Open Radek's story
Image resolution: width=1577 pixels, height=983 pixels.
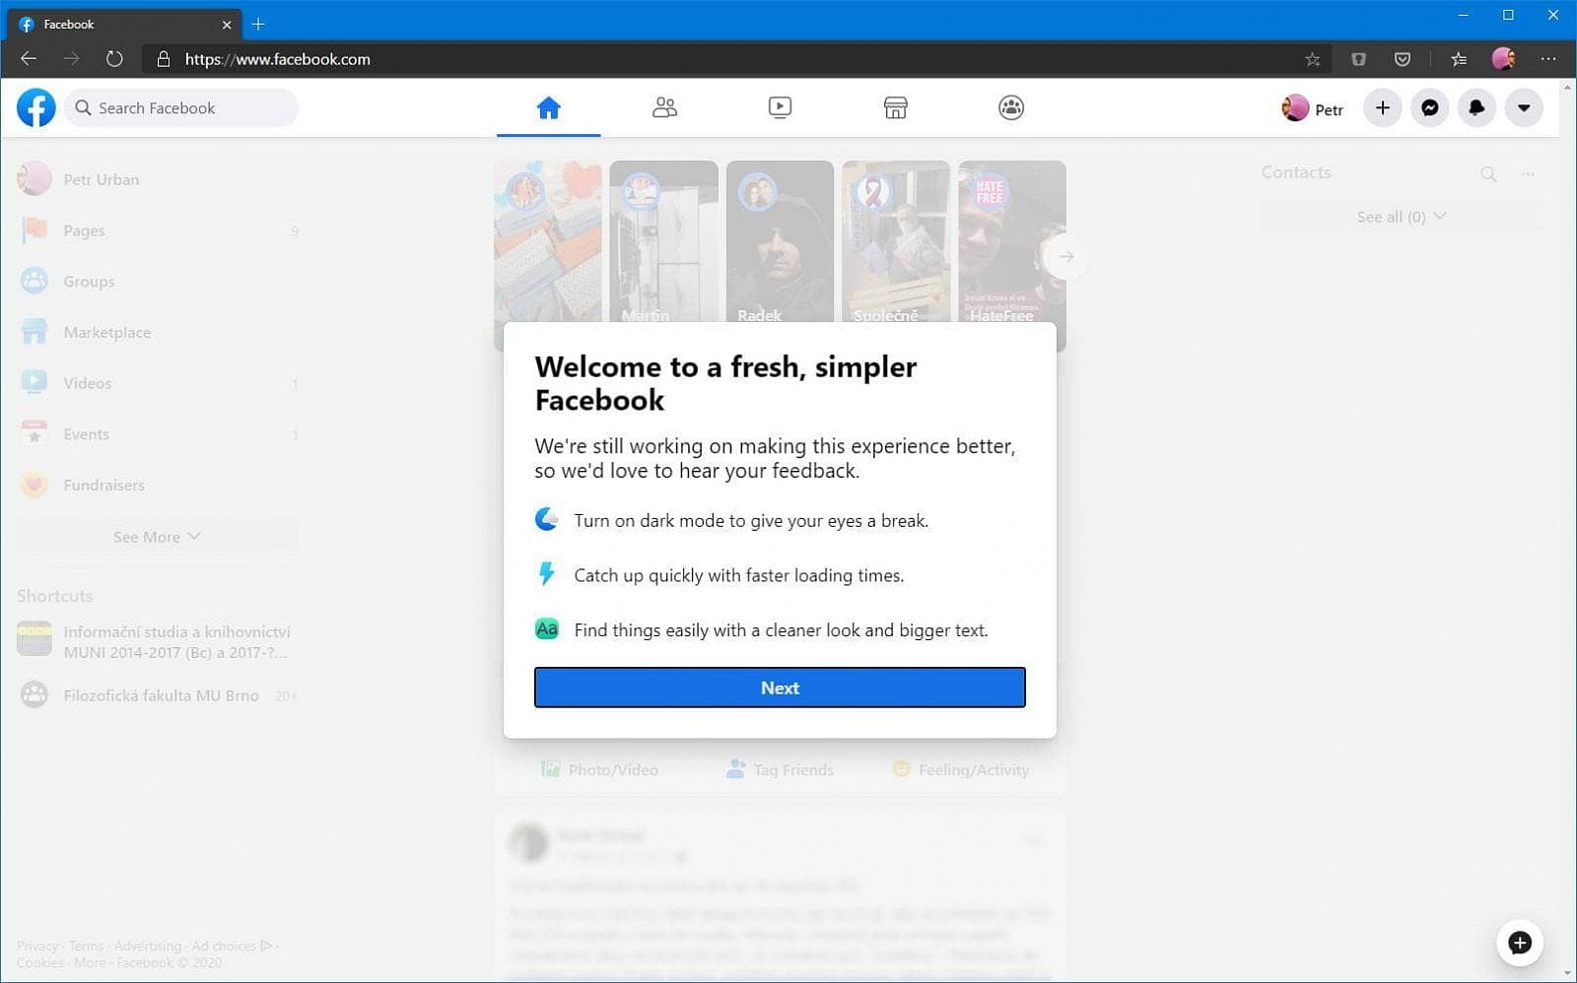[780, 242]
